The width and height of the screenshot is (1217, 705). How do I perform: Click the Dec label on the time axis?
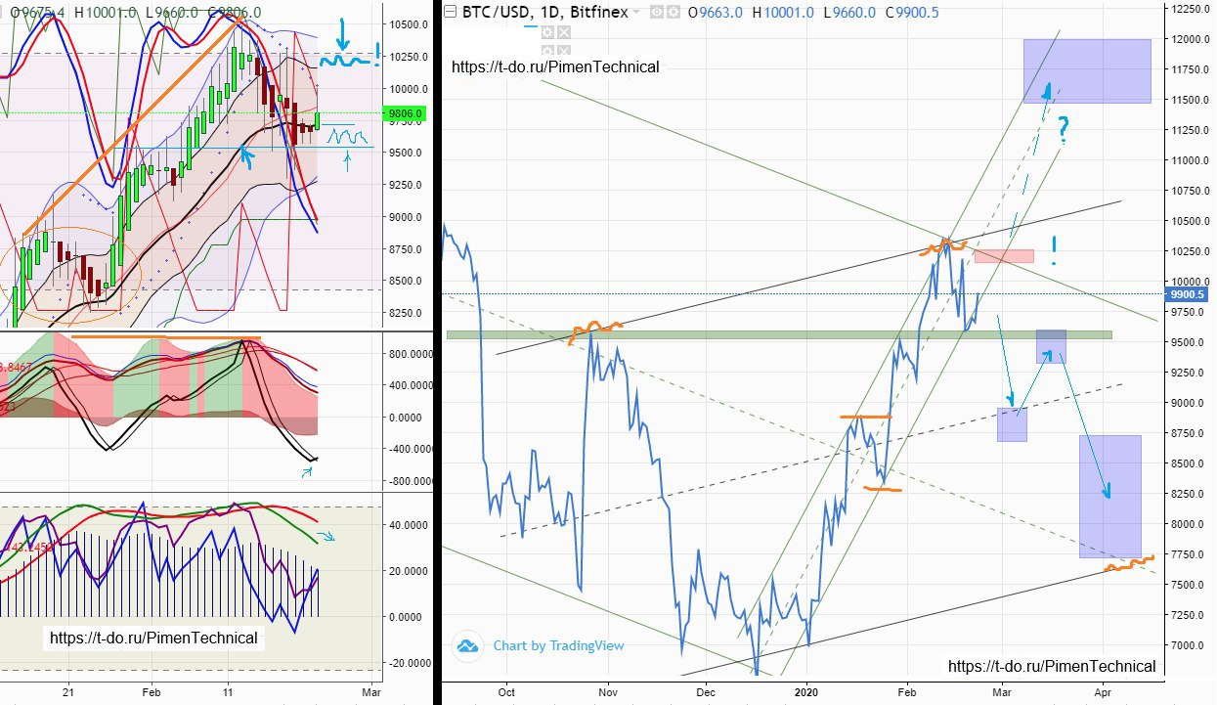pos(706,690)
